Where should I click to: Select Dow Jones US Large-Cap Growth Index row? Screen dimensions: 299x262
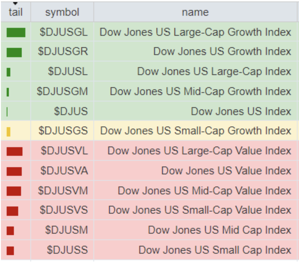click(x=195, y=32)
